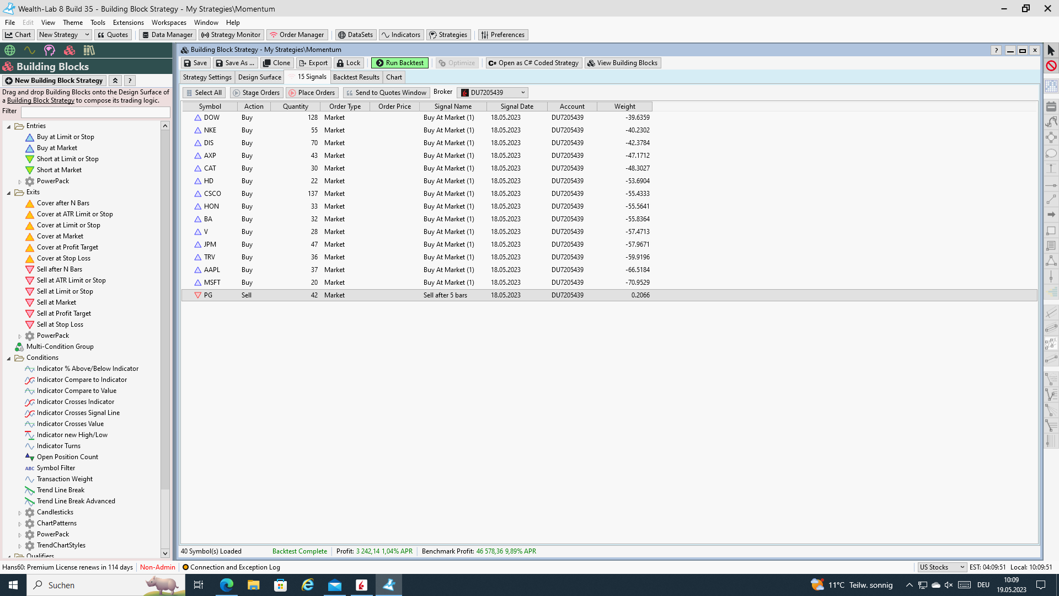Export the strategy
This screenshot has height=596, width=1059.
[313, 63]
